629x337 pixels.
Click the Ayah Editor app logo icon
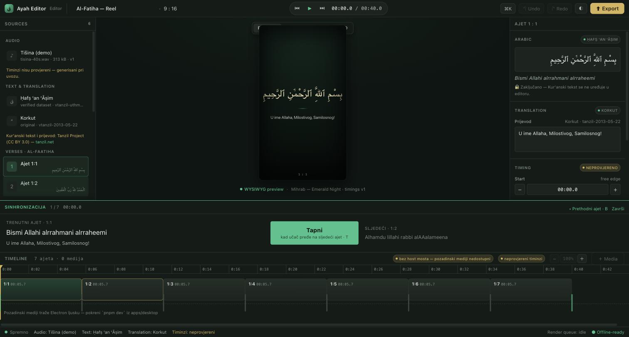9,8
